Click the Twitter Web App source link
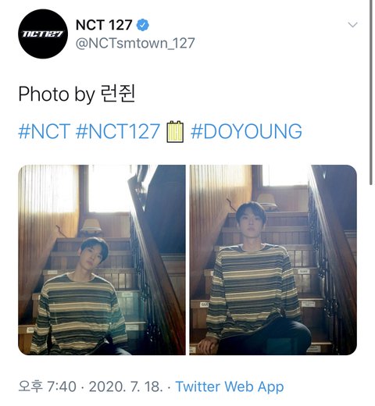375x406 pixels. pos(230,386)
